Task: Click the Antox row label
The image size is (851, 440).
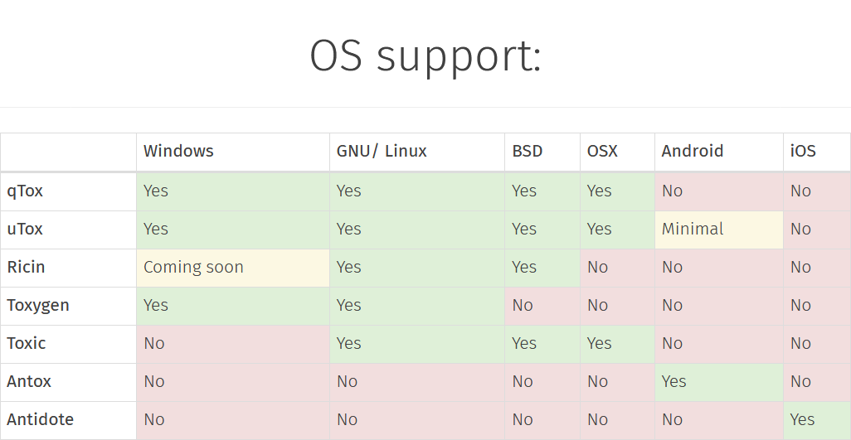Action: point(29,382)
